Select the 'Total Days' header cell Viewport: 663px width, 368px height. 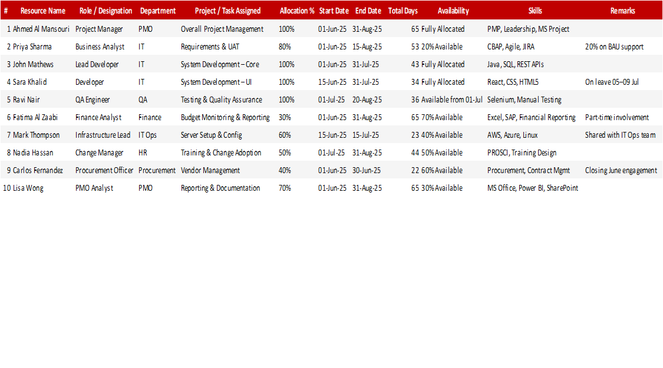coord(403,11)
